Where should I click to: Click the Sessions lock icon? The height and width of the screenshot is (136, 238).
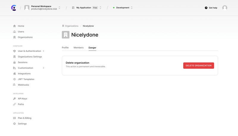coord(14,62)
